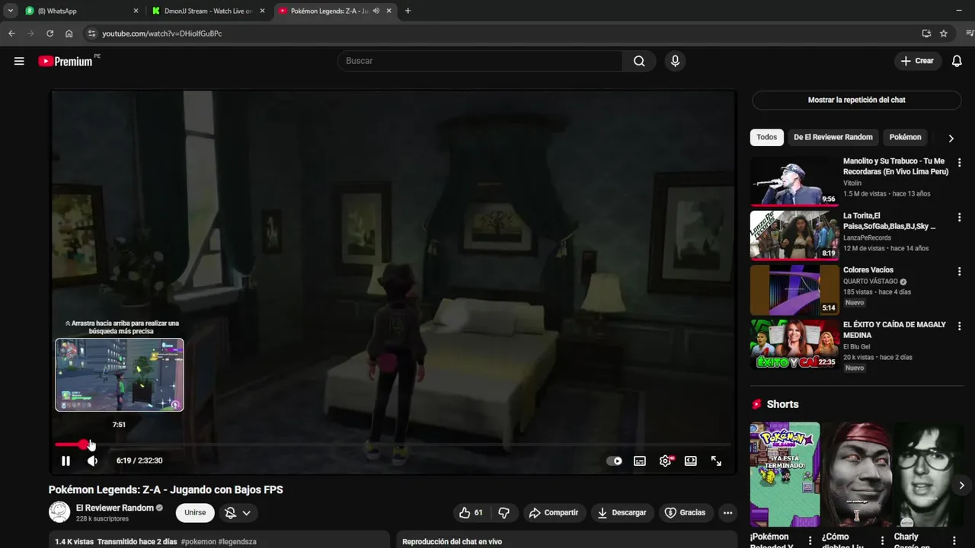Click the #legendsza hashtag

coord(237,542)
